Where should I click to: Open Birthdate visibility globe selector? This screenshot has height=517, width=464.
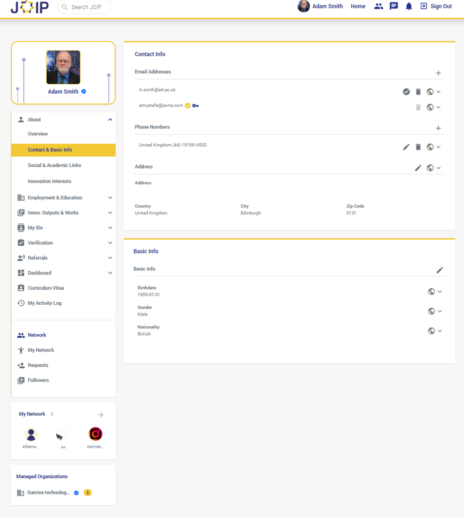(x=432, y=292)
